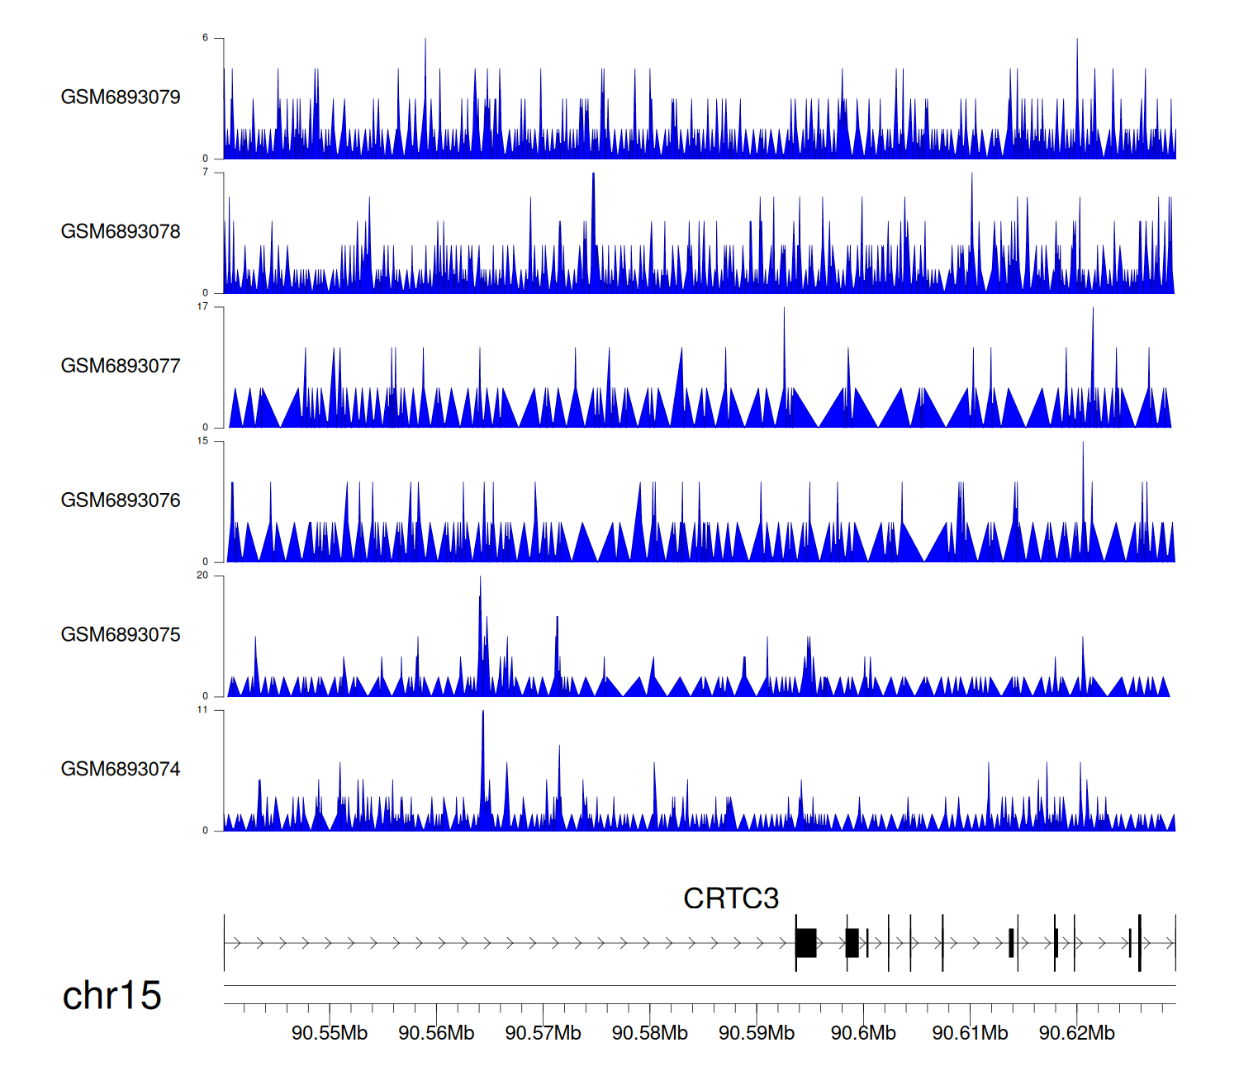The width and height of the screenshot is (1239, 1090).
Task: Click the 90.55Mb axis tick label
Action: click(x=330, y=1033)
